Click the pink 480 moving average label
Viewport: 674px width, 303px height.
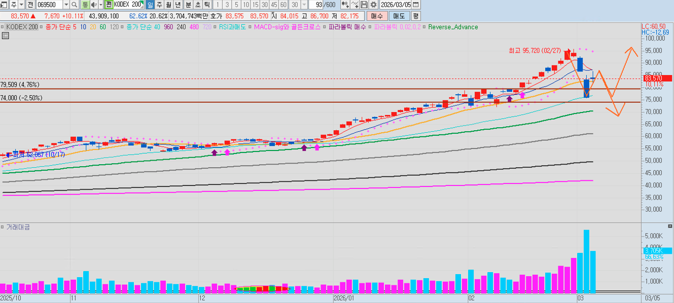point(194,27)
